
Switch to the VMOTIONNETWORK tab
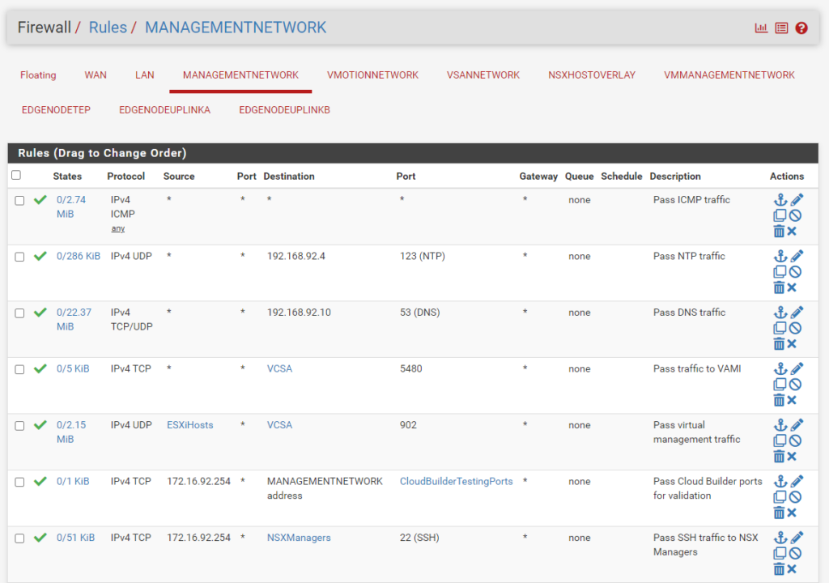(372, 75)
